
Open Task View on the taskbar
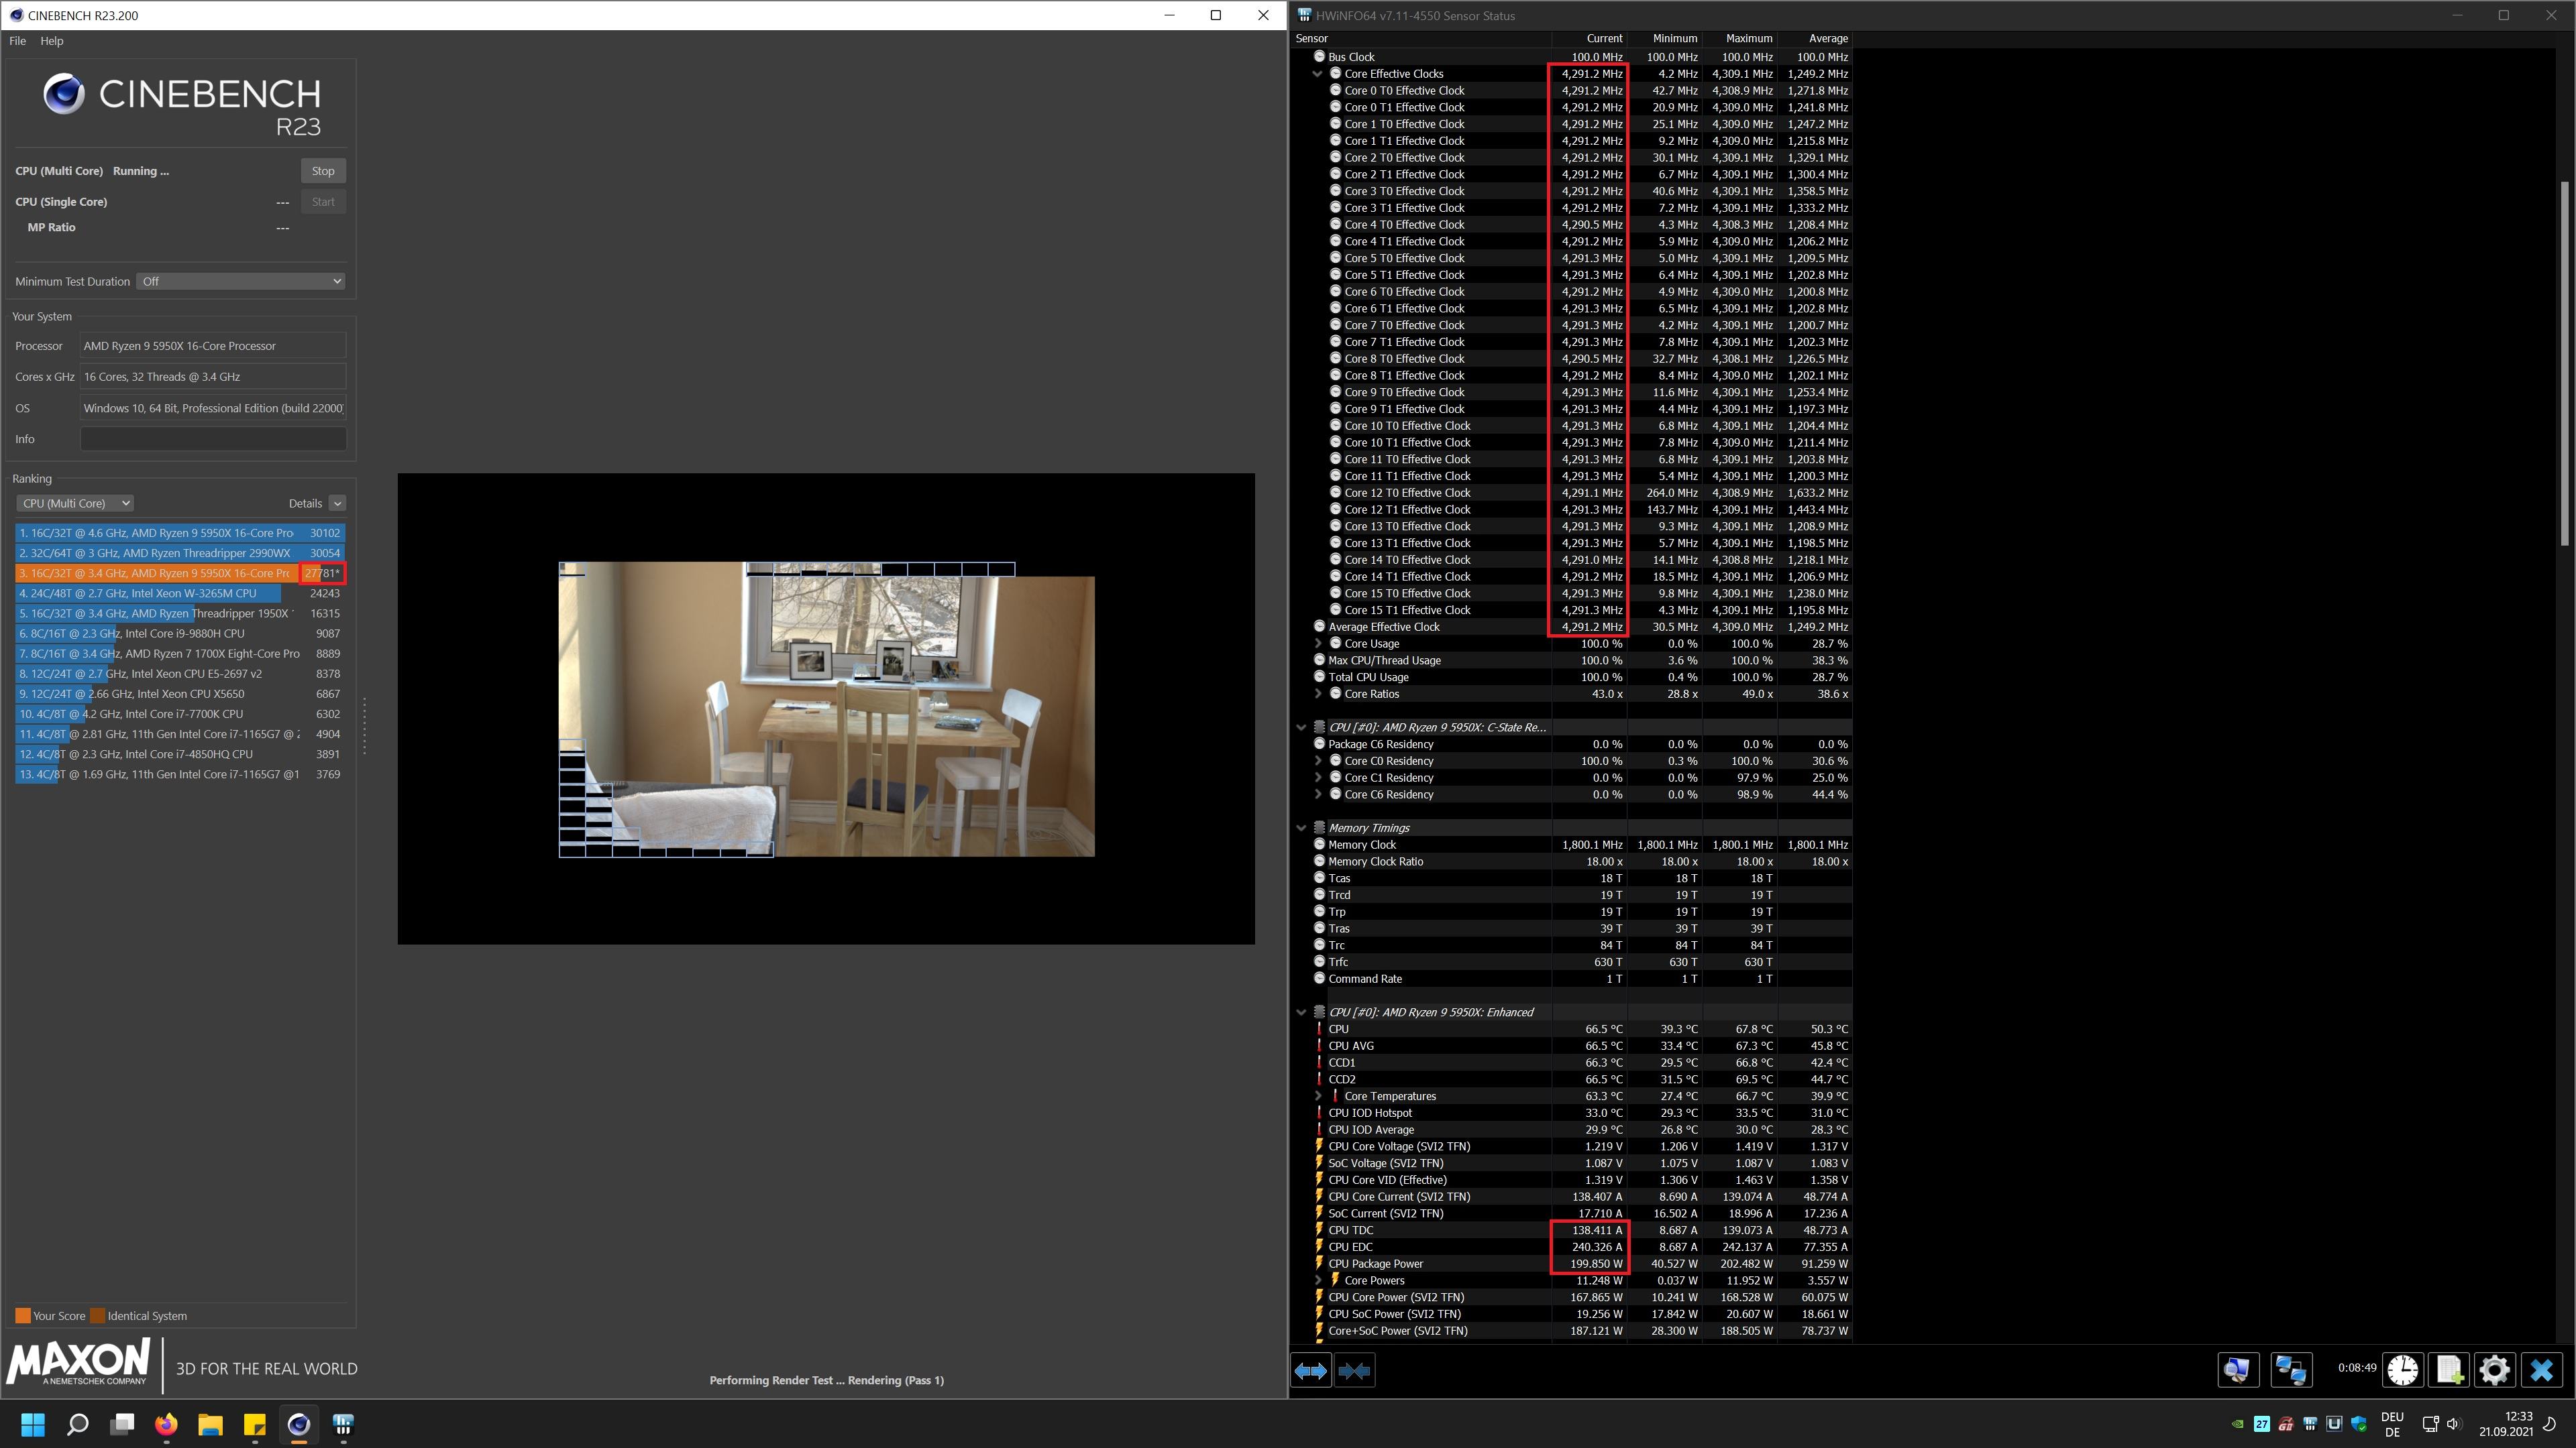pyautogui.click(x=122, y=1424)
